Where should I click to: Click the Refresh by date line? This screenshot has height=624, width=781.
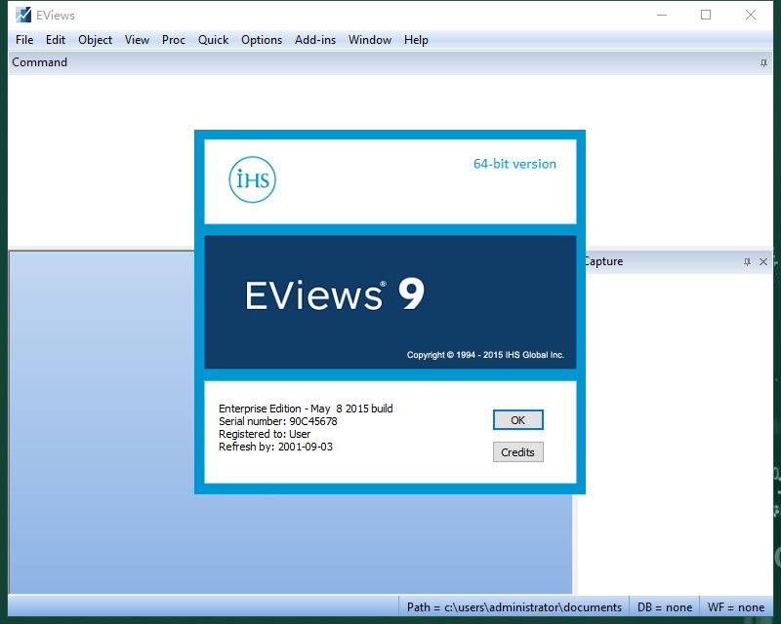pos(275,447)
